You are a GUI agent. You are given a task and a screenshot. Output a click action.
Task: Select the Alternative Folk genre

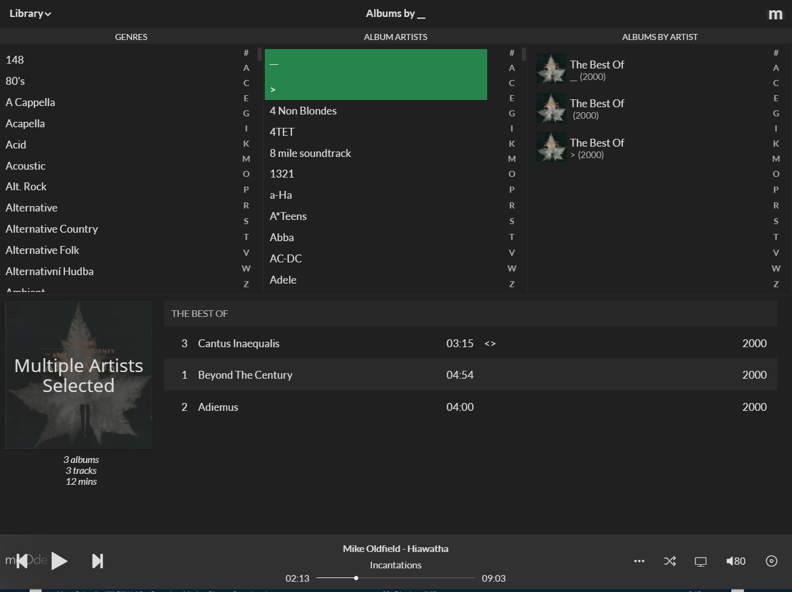42,250
